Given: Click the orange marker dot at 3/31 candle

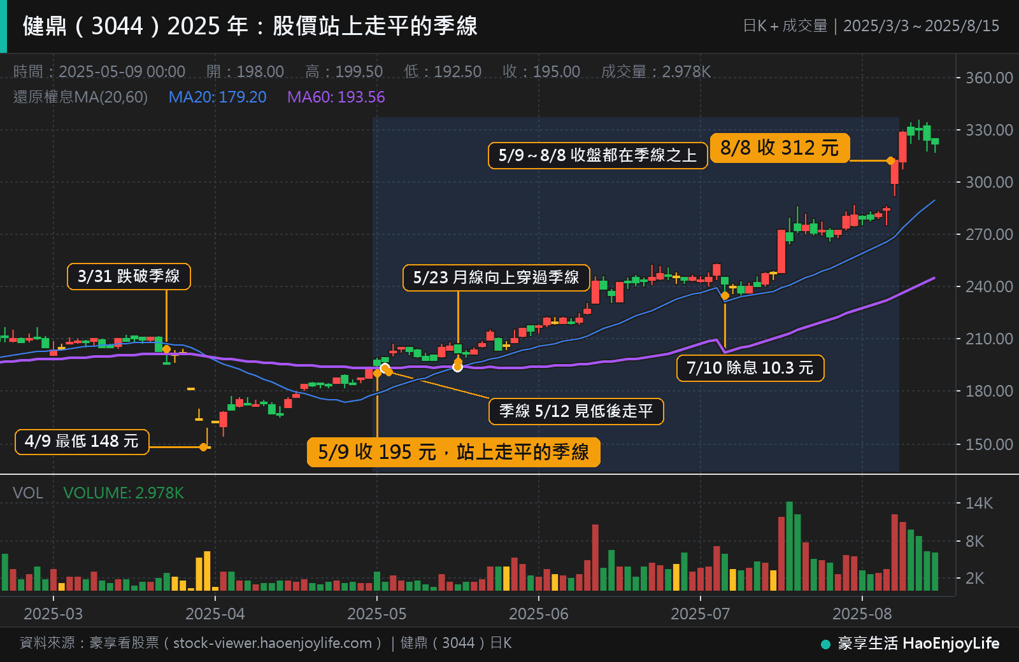Looking at the screenshot, I should click(166, 349).
